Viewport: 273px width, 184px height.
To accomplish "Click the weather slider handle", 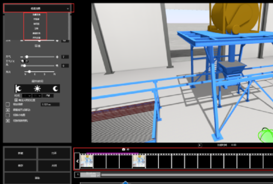I will click(27, 57).
